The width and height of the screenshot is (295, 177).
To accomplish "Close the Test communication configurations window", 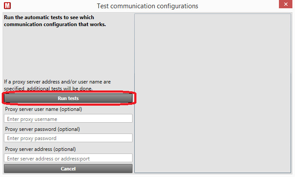I will [285, 4].
